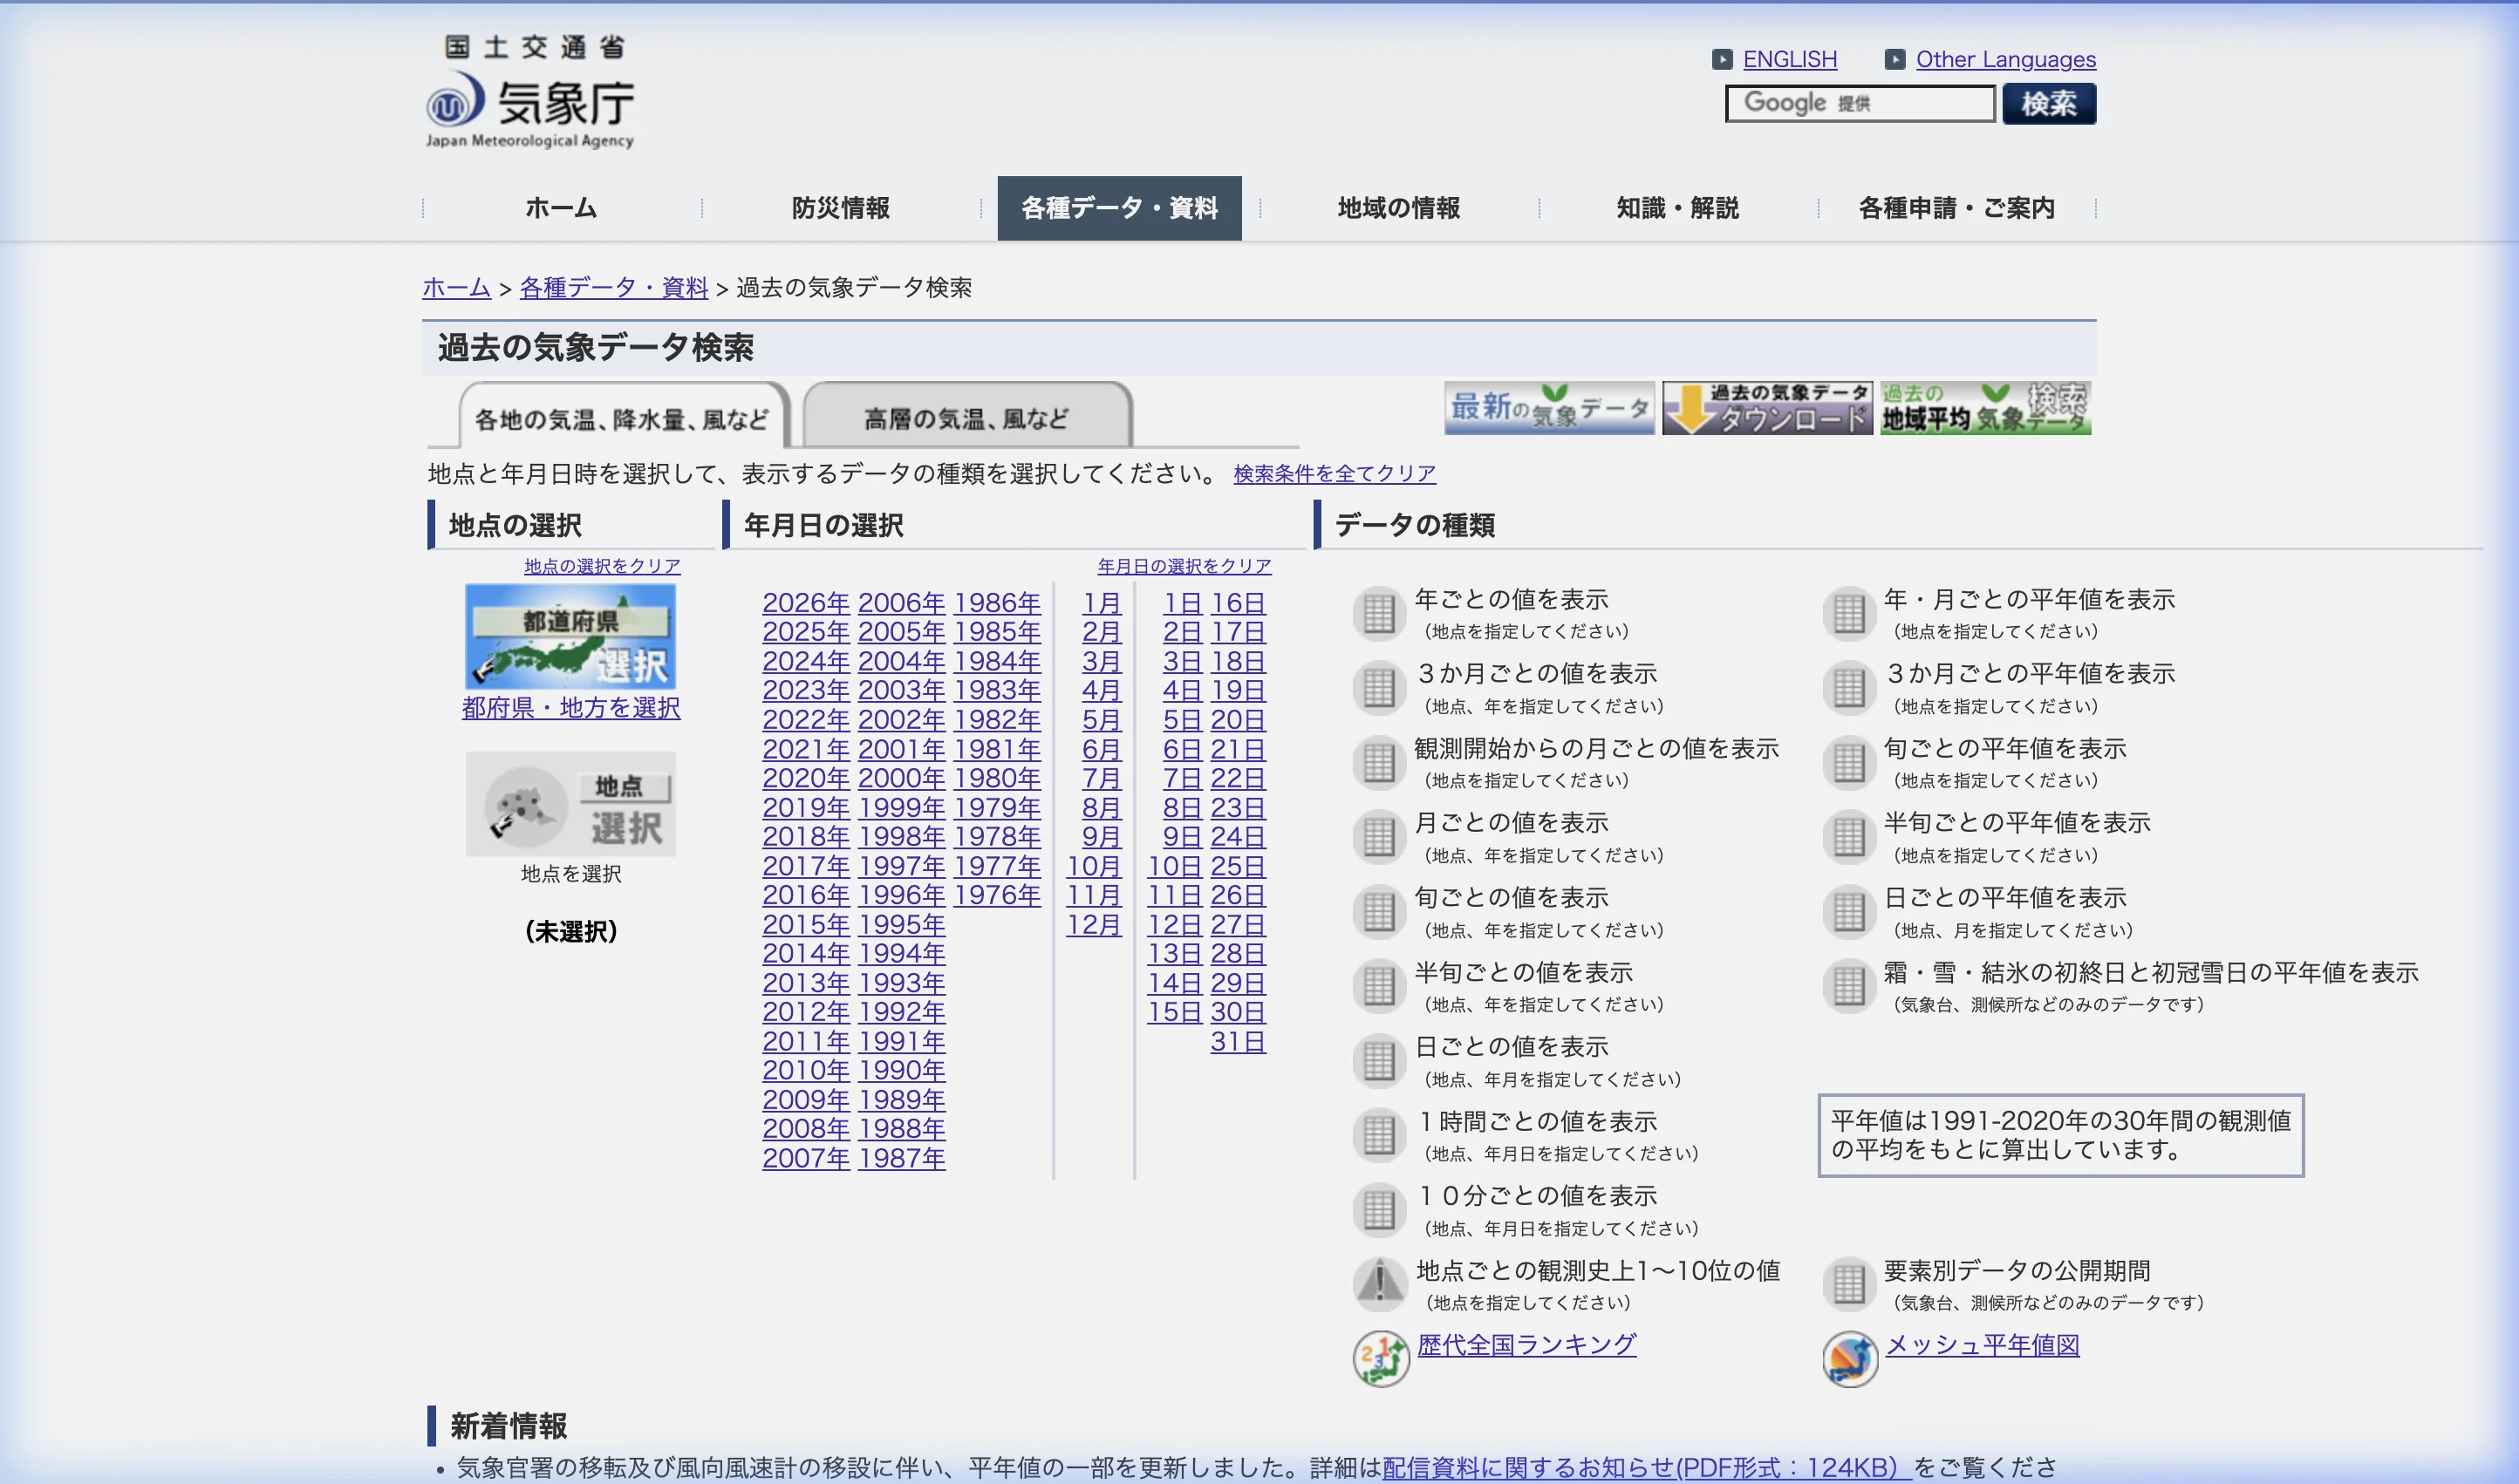The height and width of the screenshot is (1484, 2519).
Task: Open the 過去の地域平均気象データ banner icon
Action: (x=1985, y=407)
